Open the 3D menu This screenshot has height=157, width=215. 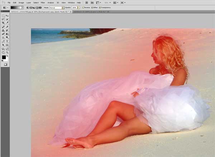pos(58,3)
